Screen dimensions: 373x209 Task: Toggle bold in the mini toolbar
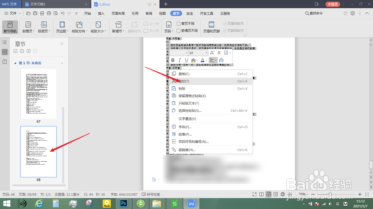pyautogui.click(x=173, y=60)
